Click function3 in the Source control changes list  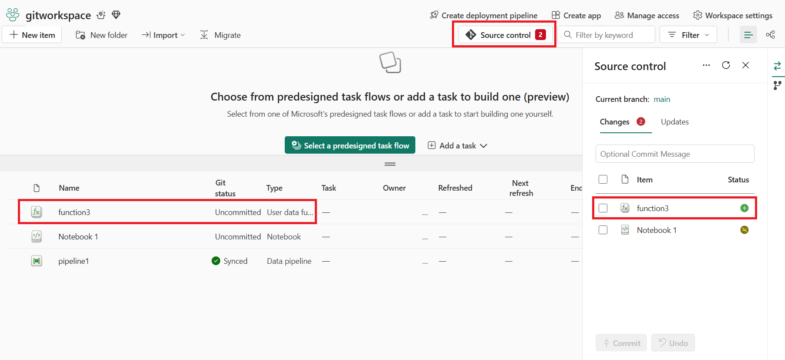[x=653, y=208]
